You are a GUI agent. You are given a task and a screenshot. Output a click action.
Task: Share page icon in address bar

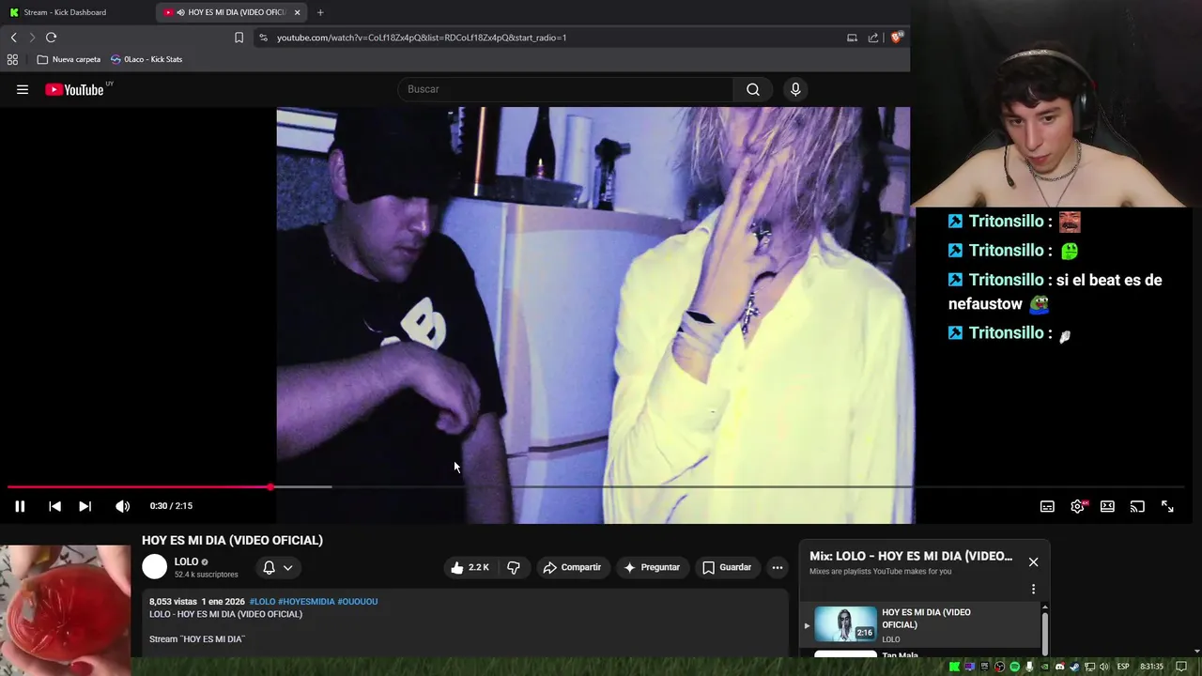pos(873,38)
